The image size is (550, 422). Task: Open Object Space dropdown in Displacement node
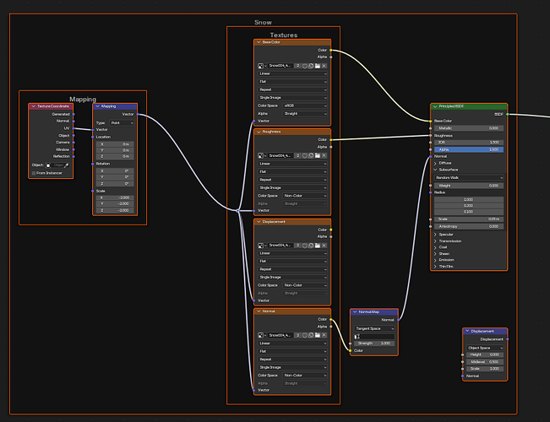[485, 348]
